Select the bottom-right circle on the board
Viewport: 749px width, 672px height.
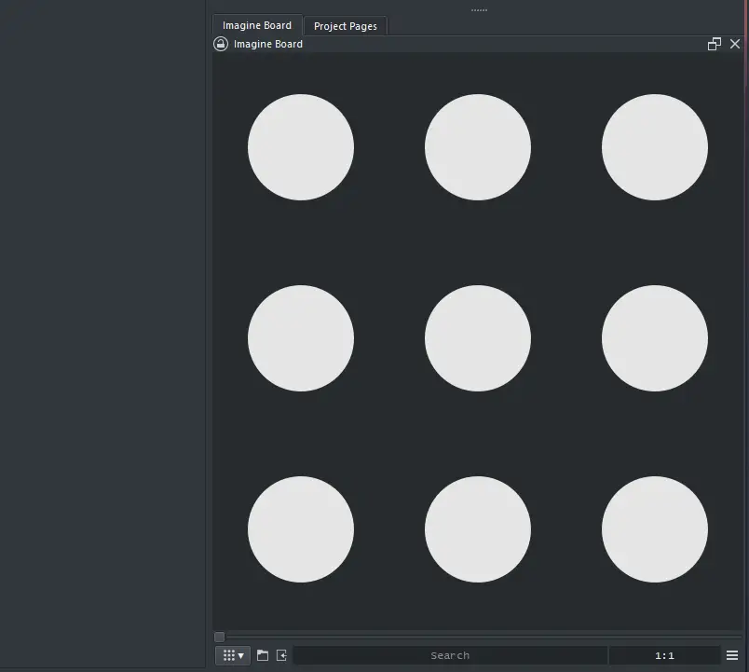(655, 529)
